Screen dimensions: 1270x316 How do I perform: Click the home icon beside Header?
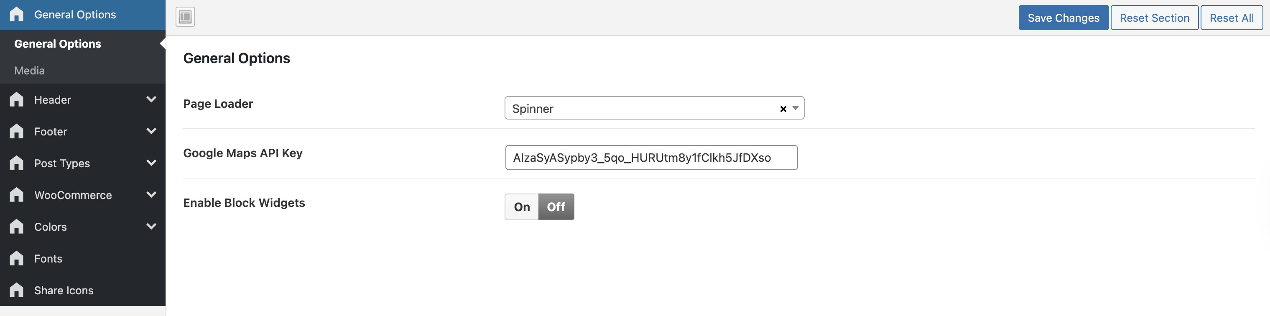click(x=16, y=99)
